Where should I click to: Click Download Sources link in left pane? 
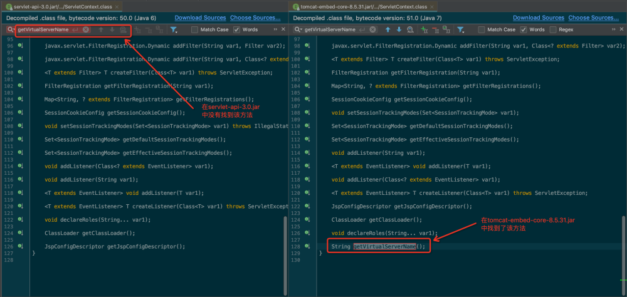(200, 18)
